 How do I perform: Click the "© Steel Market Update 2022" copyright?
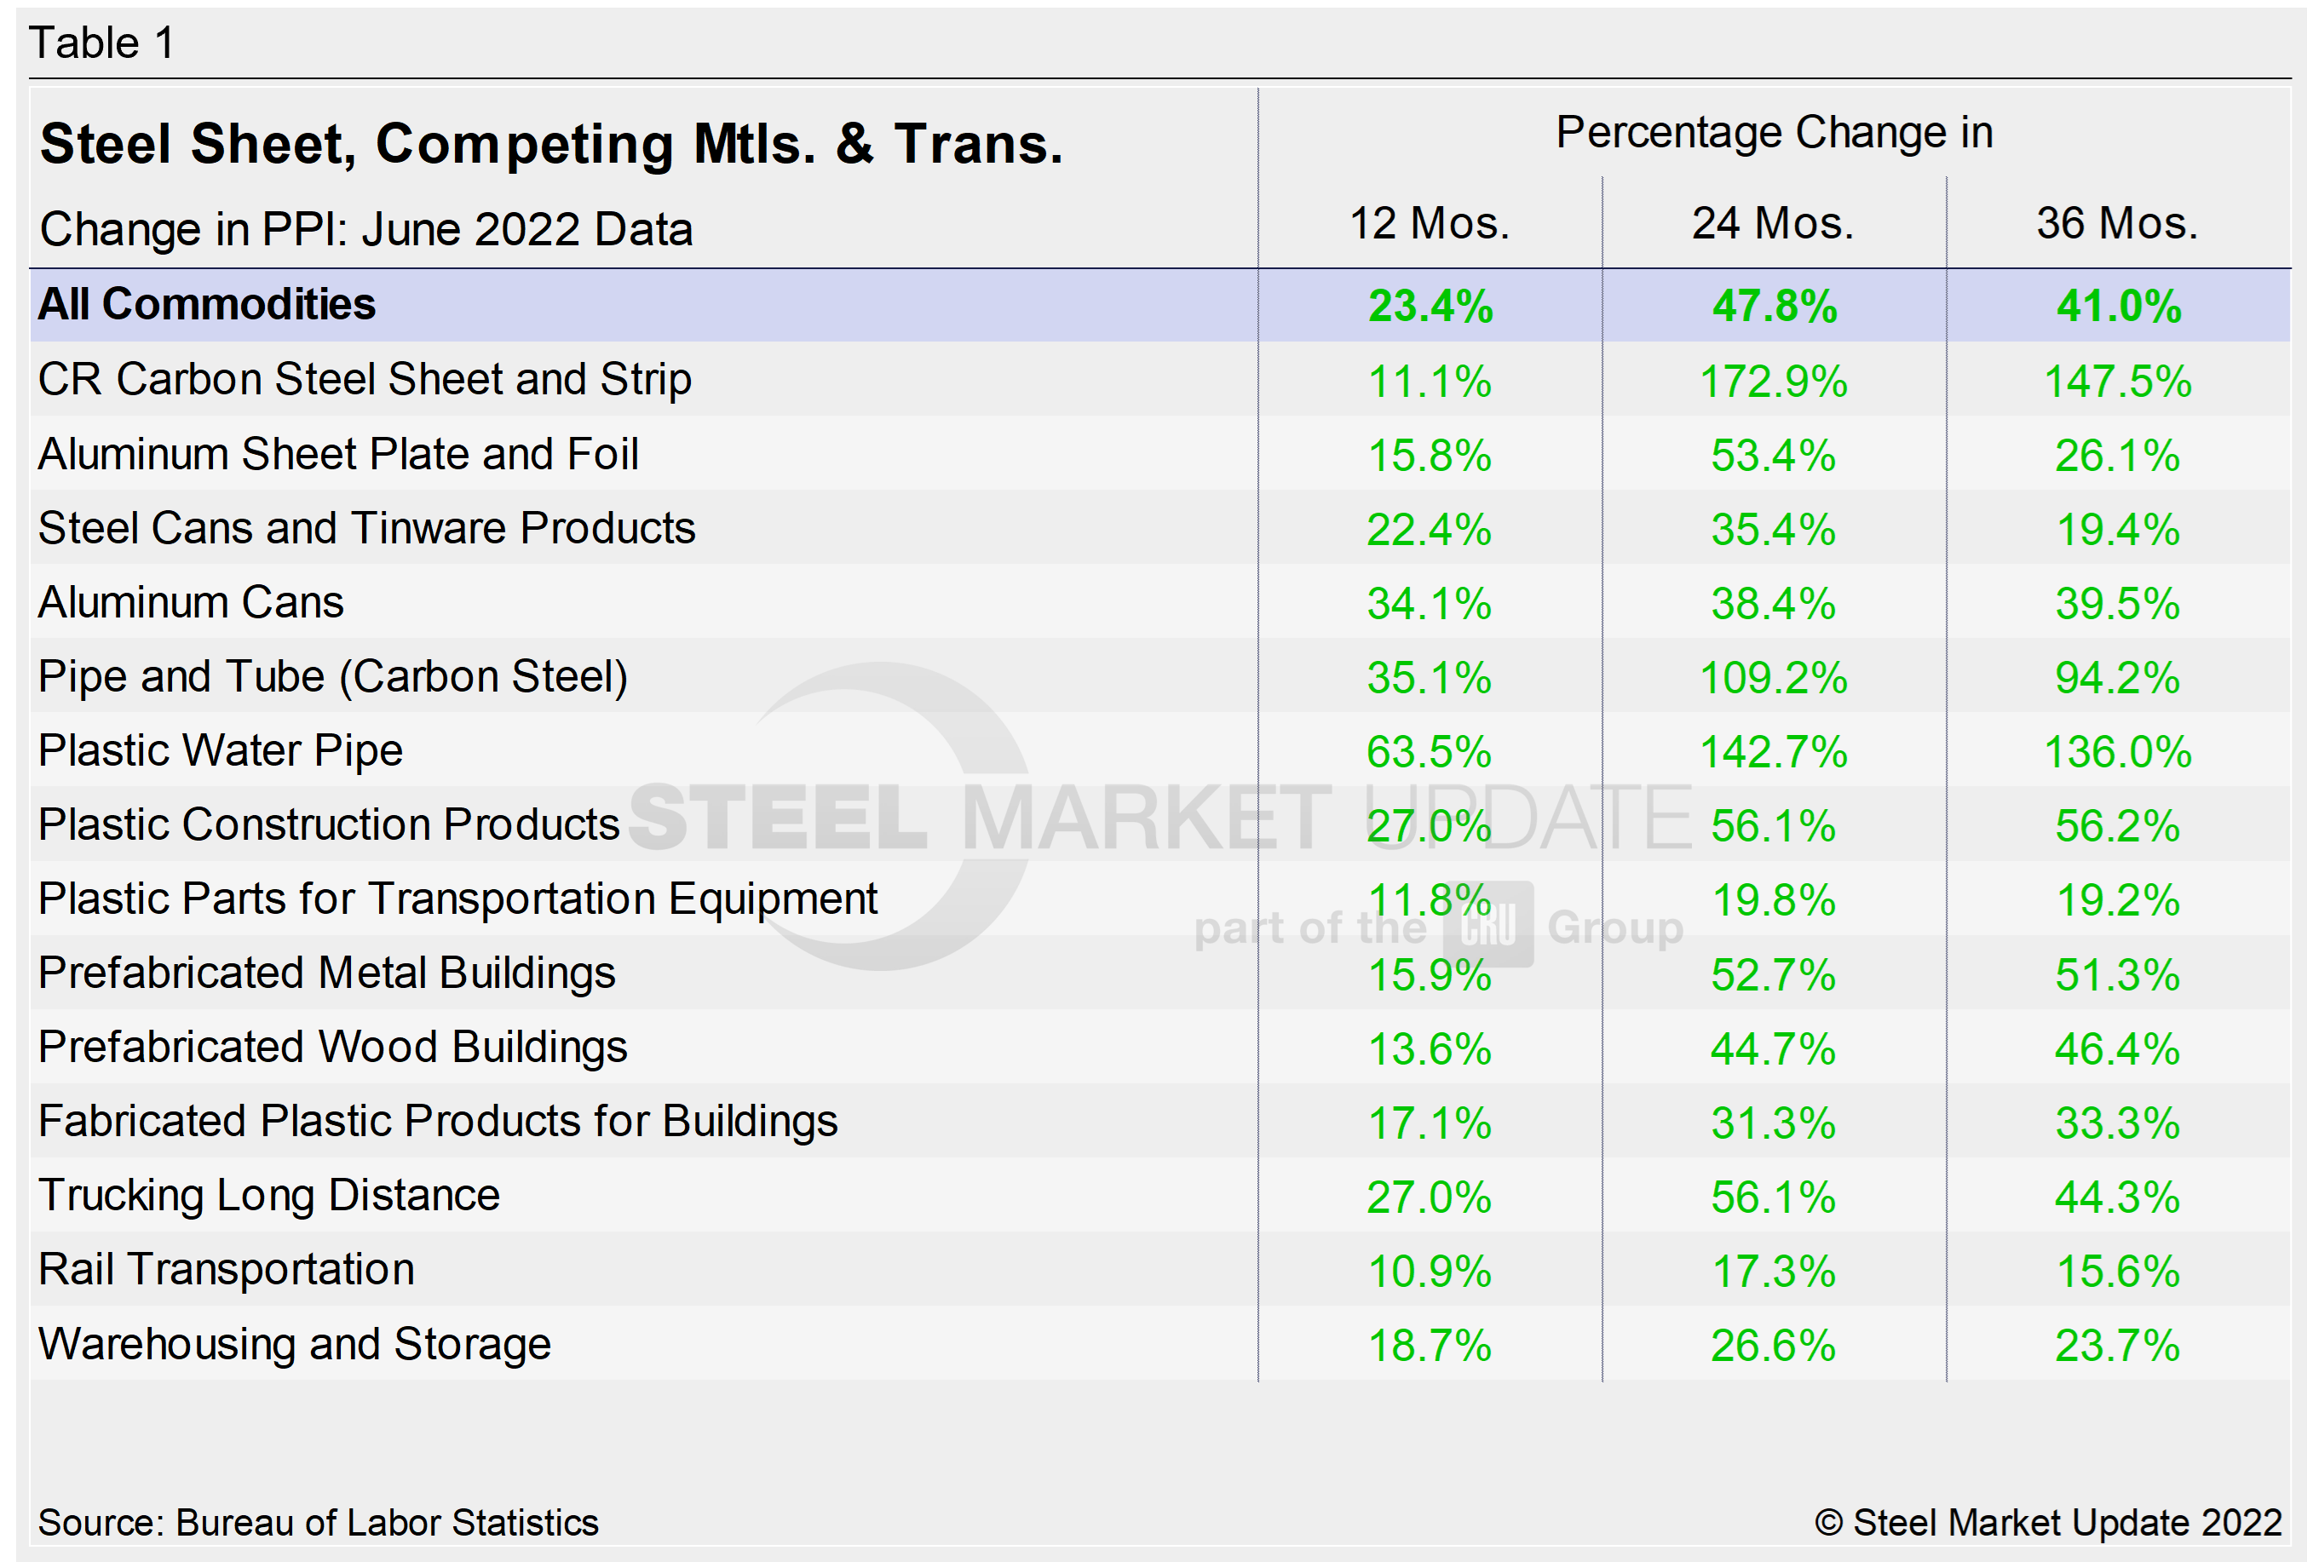pos(2048,1522)
